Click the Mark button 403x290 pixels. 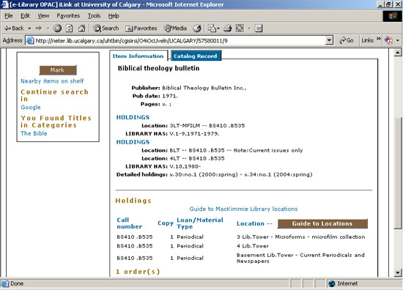coord(58,70)
